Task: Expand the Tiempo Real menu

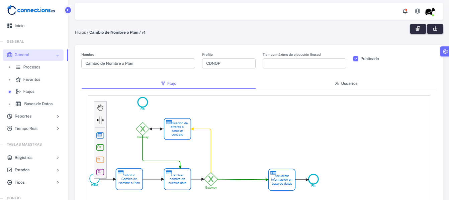Action: click(33, 129)
